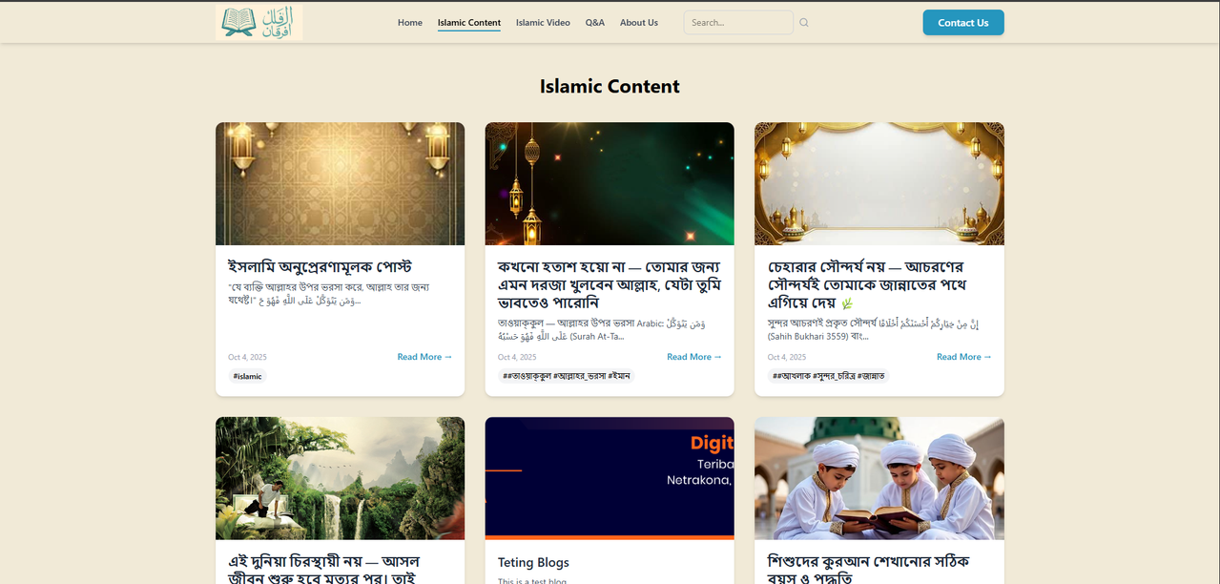Click the 'This is a test blog' text

(532, 580)
